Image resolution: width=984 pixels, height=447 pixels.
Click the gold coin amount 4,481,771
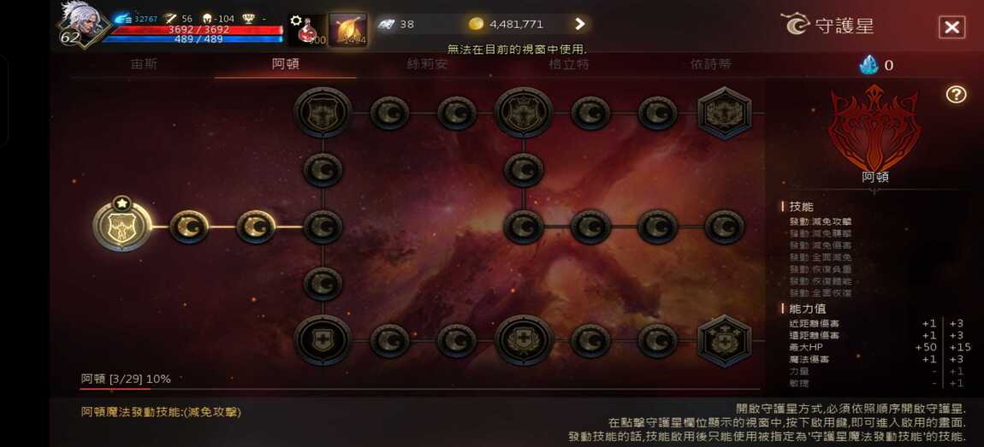pos(517,25)
